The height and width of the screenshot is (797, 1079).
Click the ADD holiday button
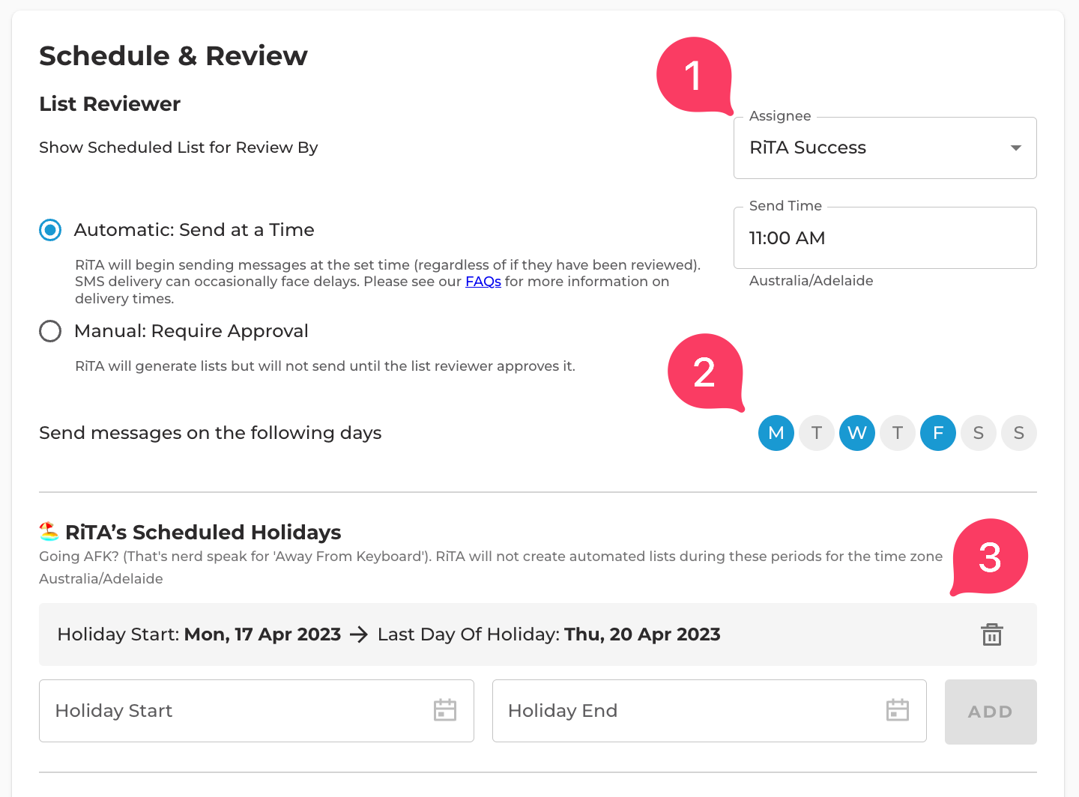[x=991, y=712]
